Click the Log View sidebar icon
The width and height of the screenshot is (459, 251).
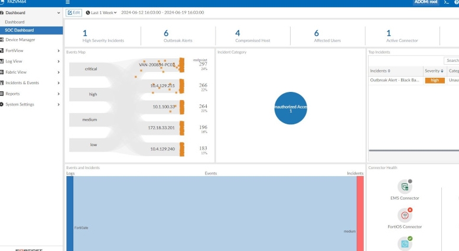tap(2, 61)
